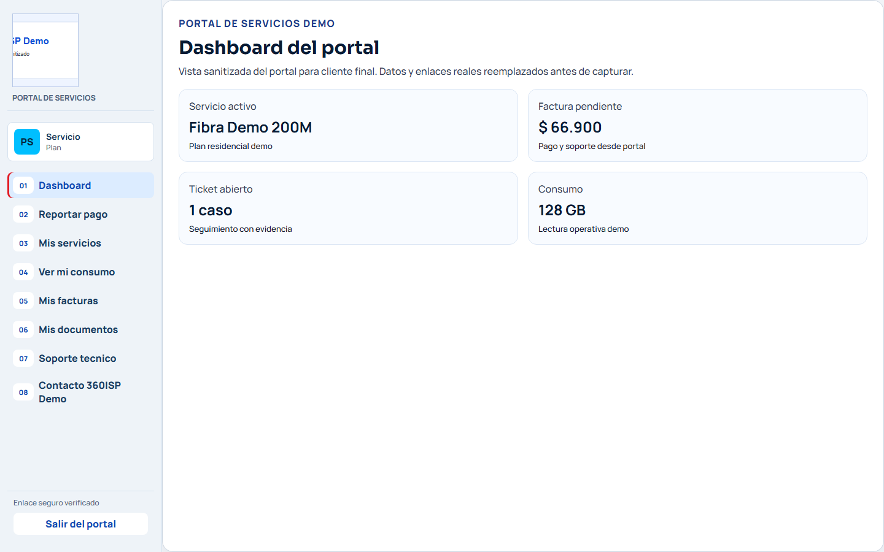Click the Vista sanitizada description text
Screen dimensions: 884x552
tap(406, 71)
